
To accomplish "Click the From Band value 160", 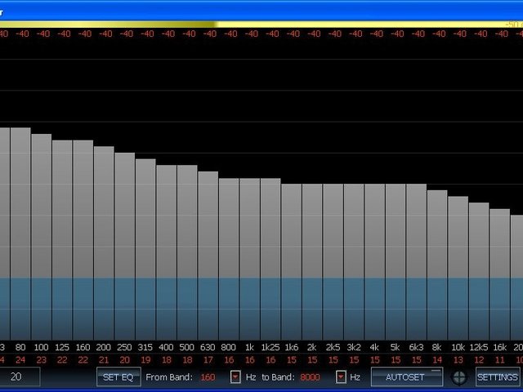I will (x=208, y=377).
